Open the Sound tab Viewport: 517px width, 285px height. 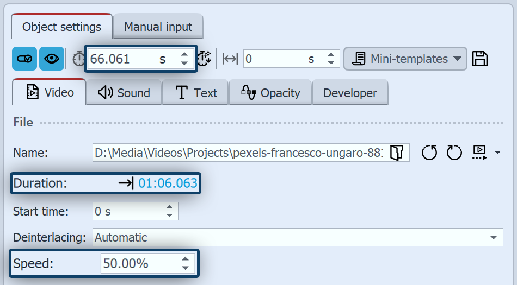pyautogui.click(x=124, y=93)
